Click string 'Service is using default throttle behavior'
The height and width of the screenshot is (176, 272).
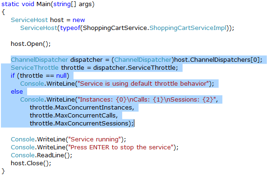(143, 84)
